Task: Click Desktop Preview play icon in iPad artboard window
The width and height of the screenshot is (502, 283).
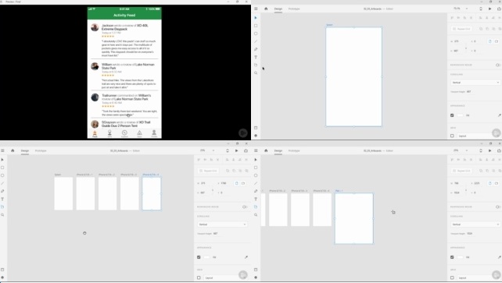Action: click(x=489, y=150)
